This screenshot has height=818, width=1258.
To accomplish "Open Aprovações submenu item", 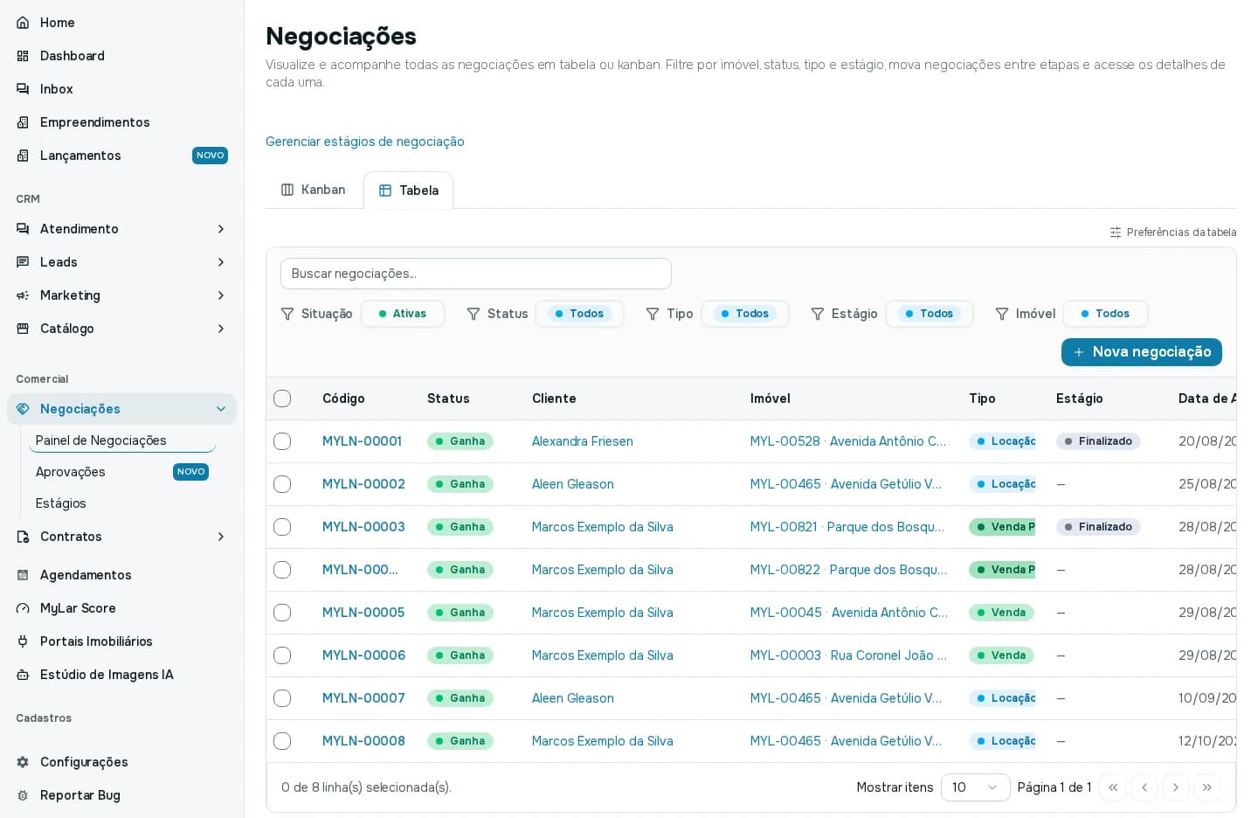I will [122, 472].
